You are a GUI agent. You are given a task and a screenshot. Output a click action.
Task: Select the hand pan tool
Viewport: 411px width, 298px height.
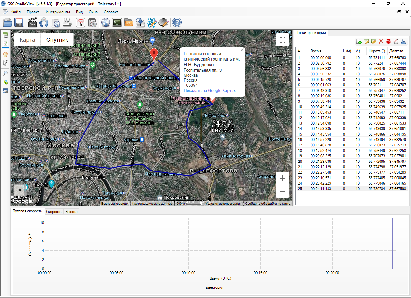(5, 54)
